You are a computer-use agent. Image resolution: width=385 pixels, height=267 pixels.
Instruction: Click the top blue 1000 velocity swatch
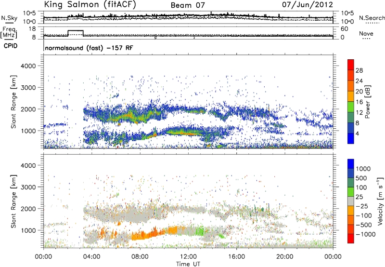coord(351,164)
